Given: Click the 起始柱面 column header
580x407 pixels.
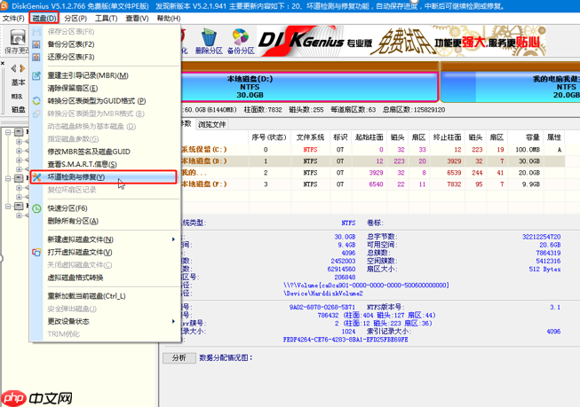Looking at the screenshot, I should click(369, 137).
